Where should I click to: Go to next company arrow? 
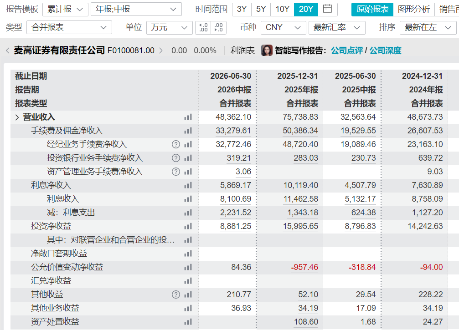pyautogui.click(x=161, y=51)
